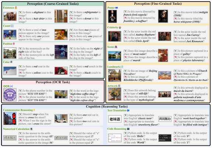The height and width of the screenshot is (148, 212).
Task: Select the elephant image thumbnail
Action: (x=10, y=16)
